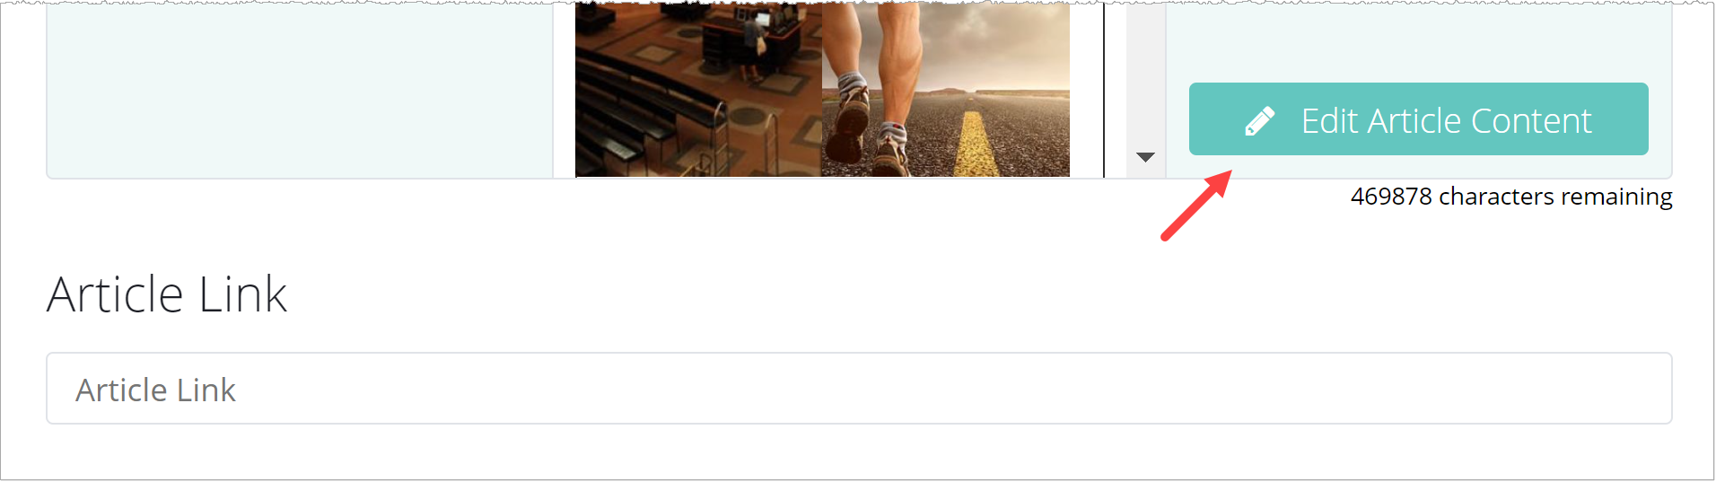The height and width of the screenshot is (482, 1716).
Task: Click the Article Link placeholder text
Action: (x=155, y=390)
